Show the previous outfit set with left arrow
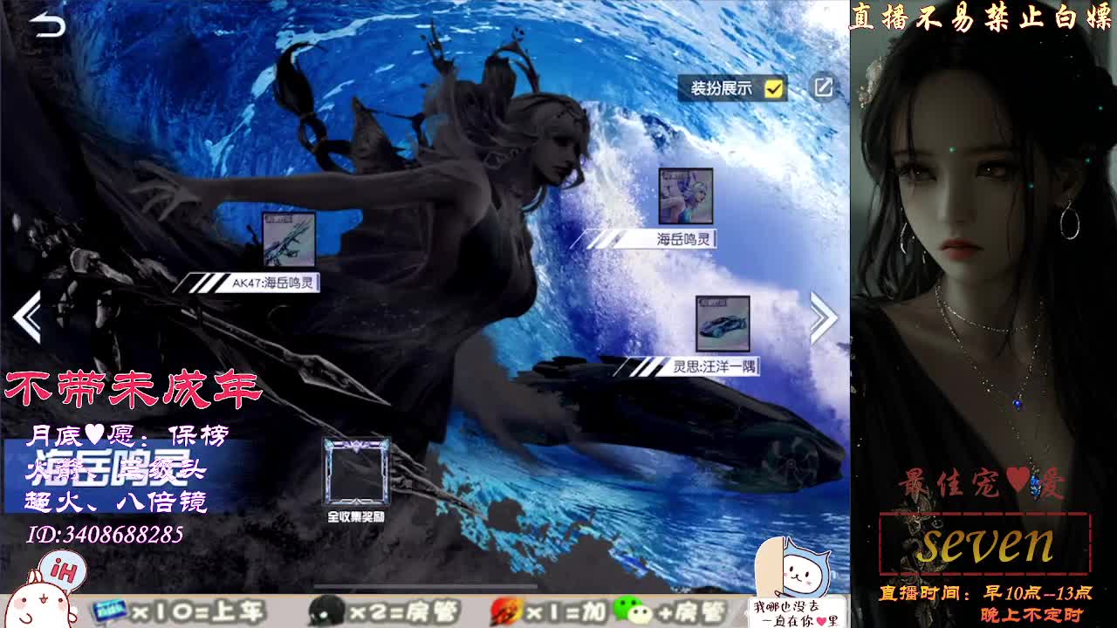Image resolution: width=1117 pixels, height=628 pixels. pos(27,316)
